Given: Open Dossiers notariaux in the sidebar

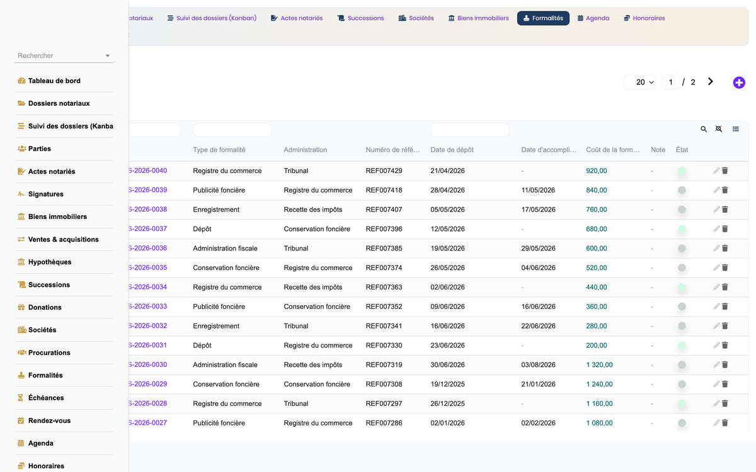Looking at the screenshot, I should click(x=64, y=103).
